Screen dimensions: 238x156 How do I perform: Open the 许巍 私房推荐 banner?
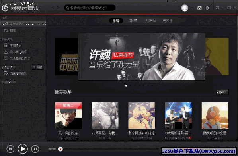pyautogui.click(x=142, y=57)
